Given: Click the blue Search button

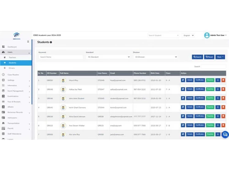Looking at the screenshot, I should point(197,57).
